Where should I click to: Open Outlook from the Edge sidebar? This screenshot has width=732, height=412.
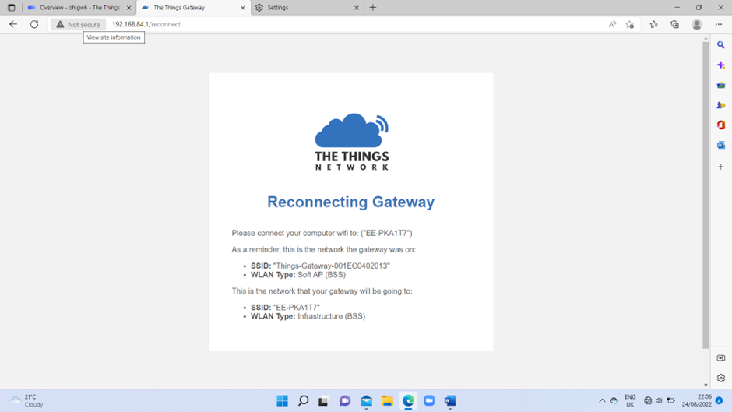[x=720, y=146]
